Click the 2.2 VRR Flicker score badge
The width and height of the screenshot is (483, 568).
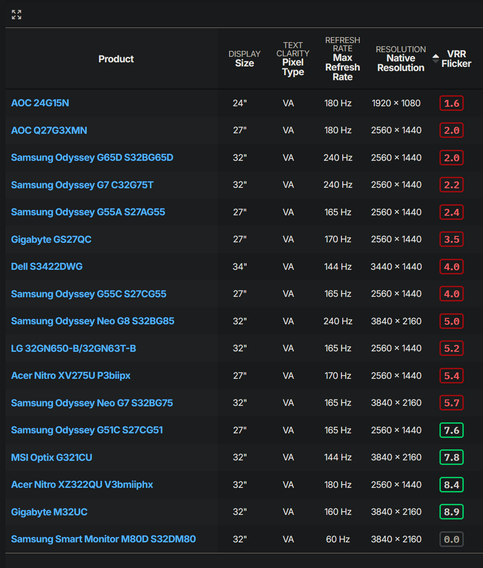[451, 185]
